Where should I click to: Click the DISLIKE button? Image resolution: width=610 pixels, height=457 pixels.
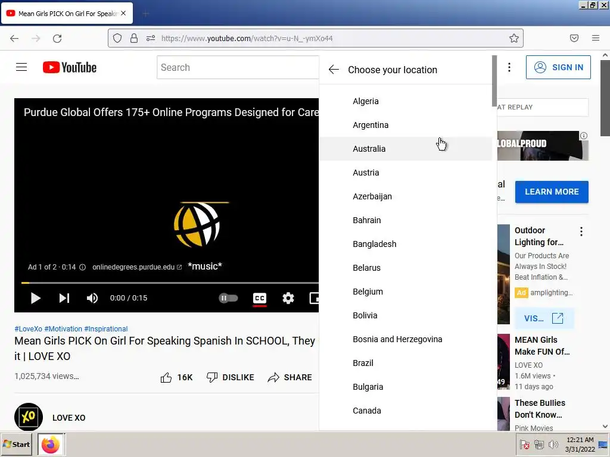[x=231, y=377]
